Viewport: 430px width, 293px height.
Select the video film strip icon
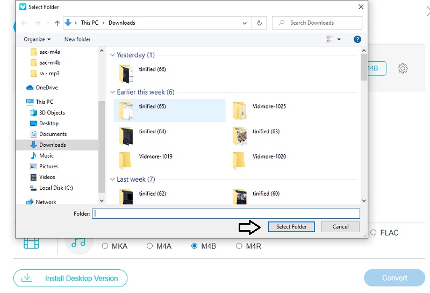(32, 242)
